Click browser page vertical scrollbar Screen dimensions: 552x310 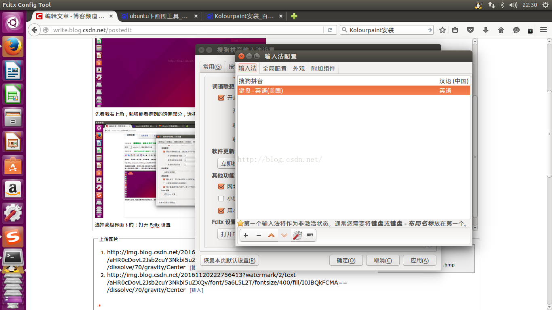pos(549,133)
